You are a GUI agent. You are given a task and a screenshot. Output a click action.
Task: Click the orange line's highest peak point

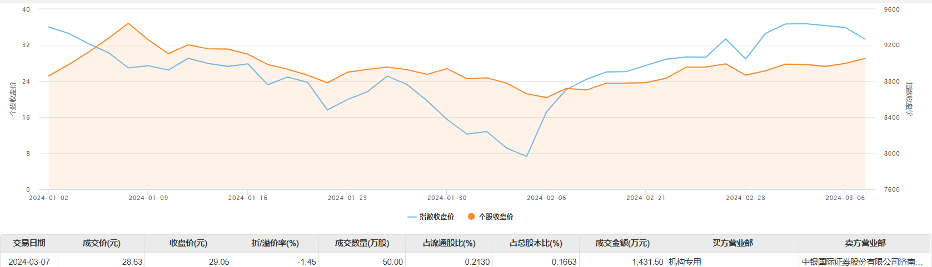[x=128, y=23]
